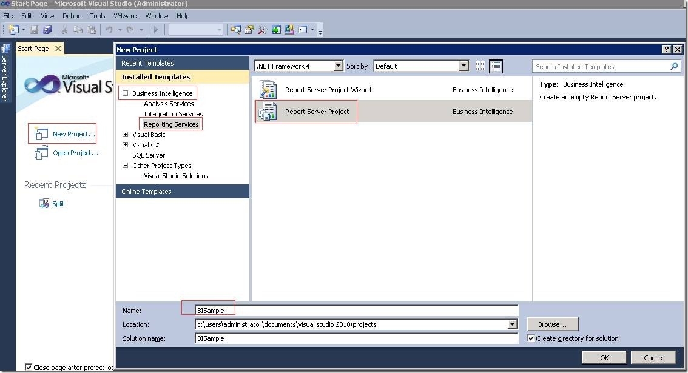
Task: Switch to medium icons list view
Action: (496, 66)
